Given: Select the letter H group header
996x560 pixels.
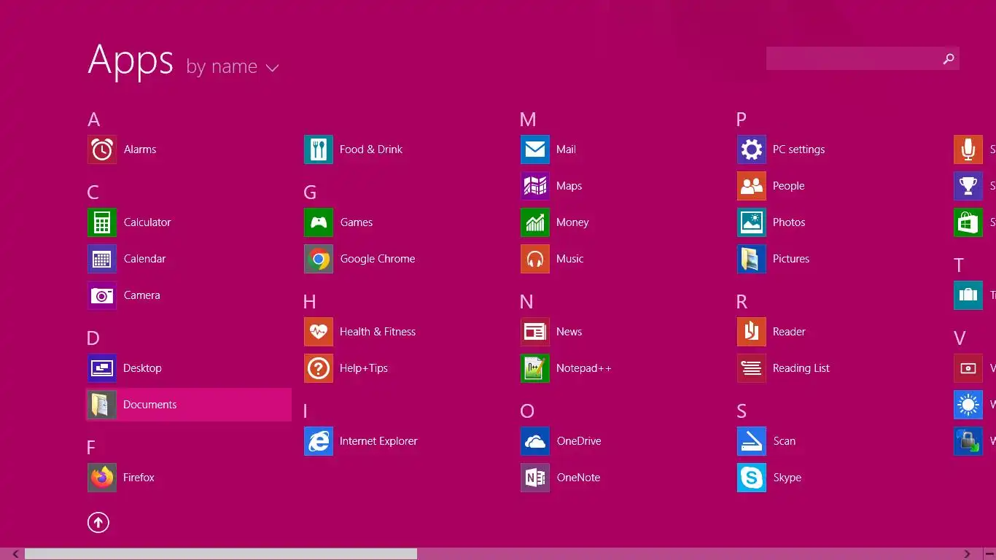Looking at the screenshot, I should pyautogui.click(x=310, y=302).
